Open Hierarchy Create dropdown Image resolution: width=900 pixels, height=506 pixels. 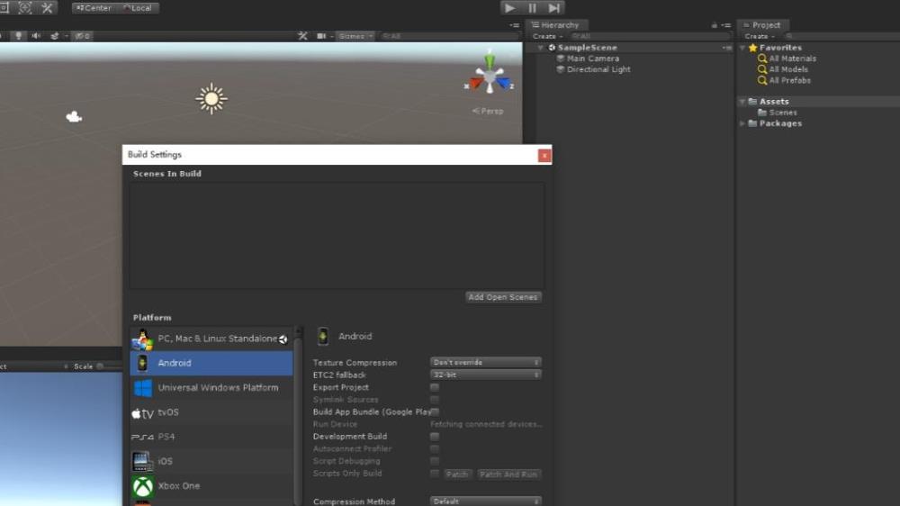(547, 36)
